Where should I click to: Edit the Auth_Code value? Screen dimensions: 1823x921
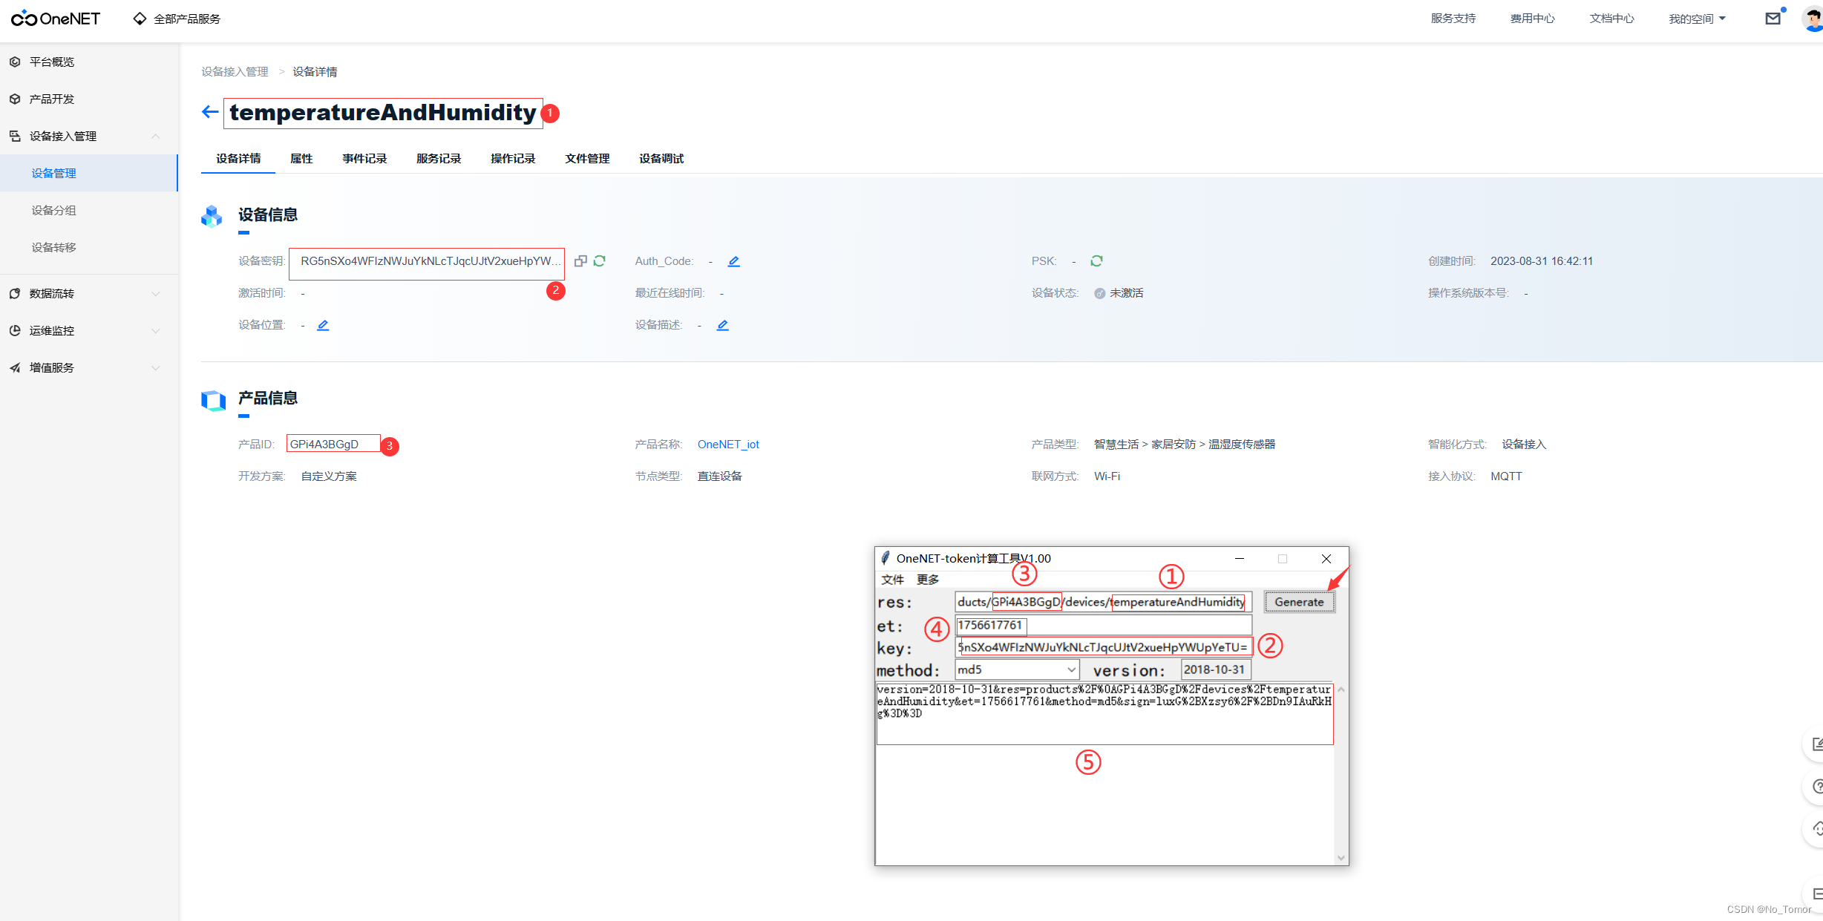[733, 261]
